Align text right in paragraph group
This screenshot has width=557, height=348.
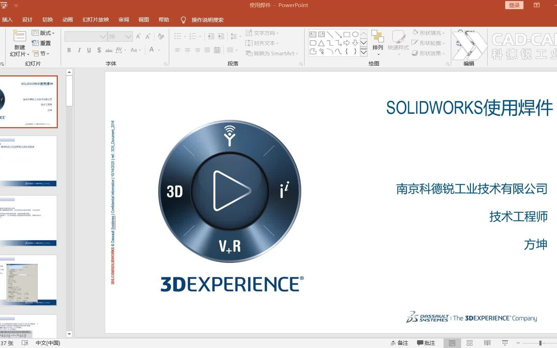(x=197, y=50)
